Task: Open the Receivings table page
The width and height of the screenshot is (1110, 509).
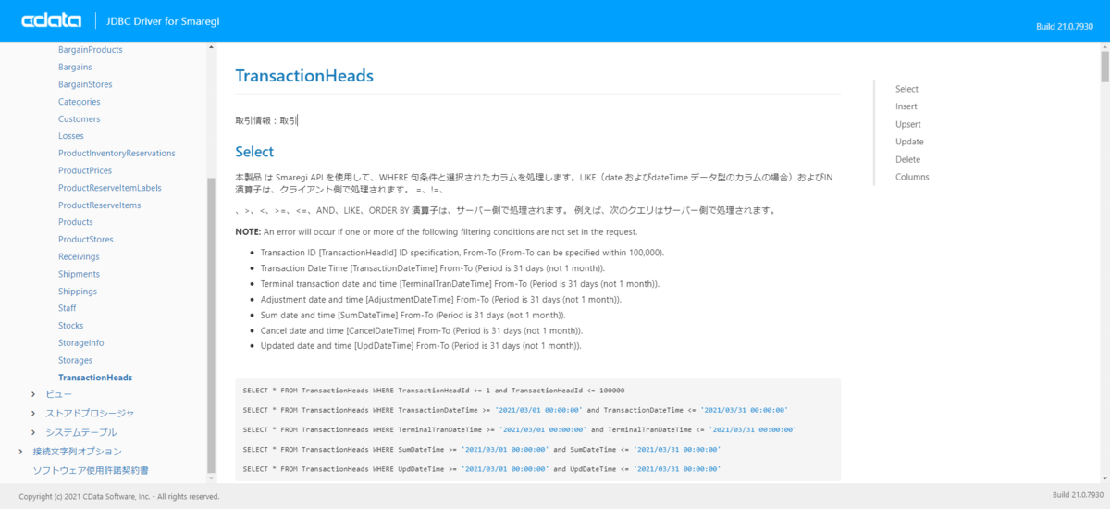Action: [79, 256]
